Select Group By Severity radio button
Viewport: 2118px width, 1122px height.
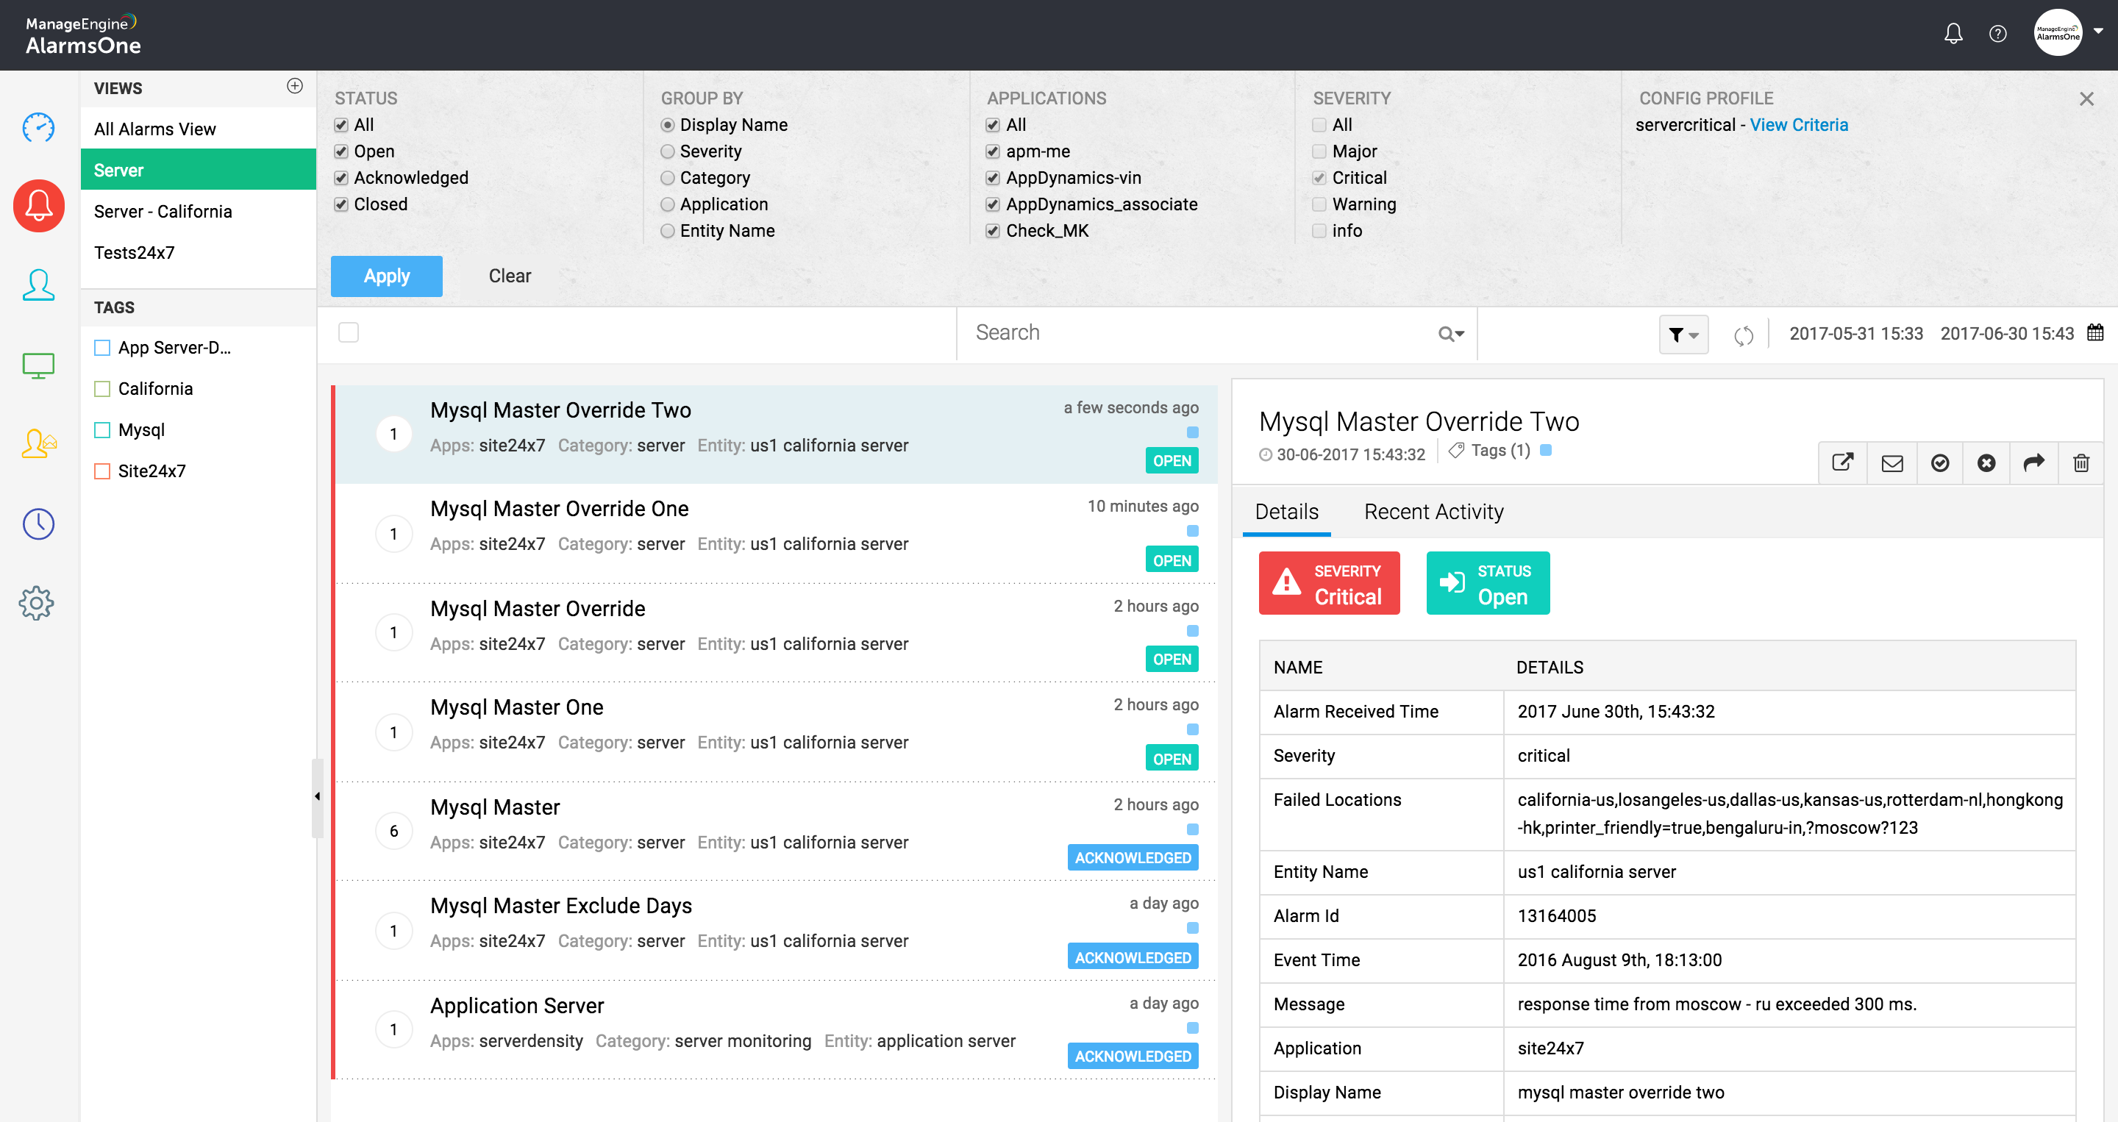coord(668,151)
